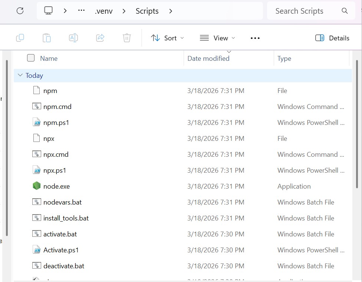Click the Share toolbar icon
The width and height of the screenshot is (362, 282).
coord(100,38)
